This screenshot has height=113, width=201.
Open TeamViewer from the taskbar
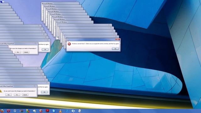[54, 111]
